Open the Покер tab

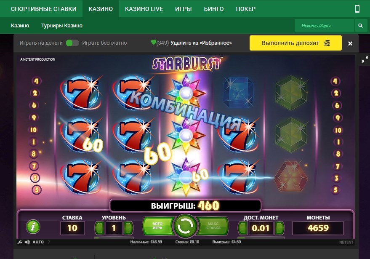coord(246,9)
